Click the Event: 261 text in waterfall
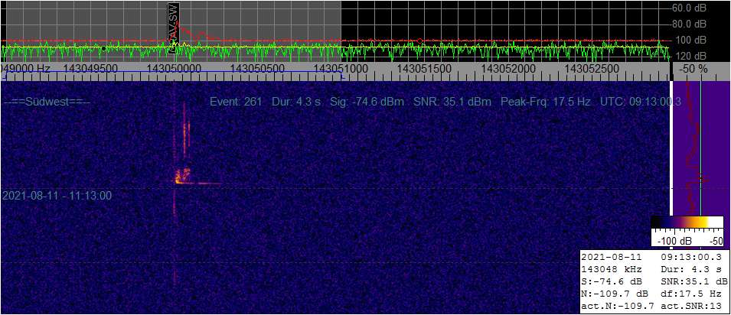The height and width of the screenshot is (315, 731). (236, 102)
